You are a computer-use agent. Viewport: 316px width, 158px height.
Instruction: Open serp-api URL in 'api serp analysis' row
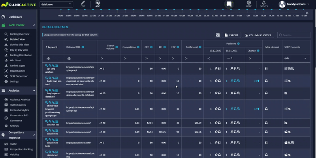[x=80, y=68]
